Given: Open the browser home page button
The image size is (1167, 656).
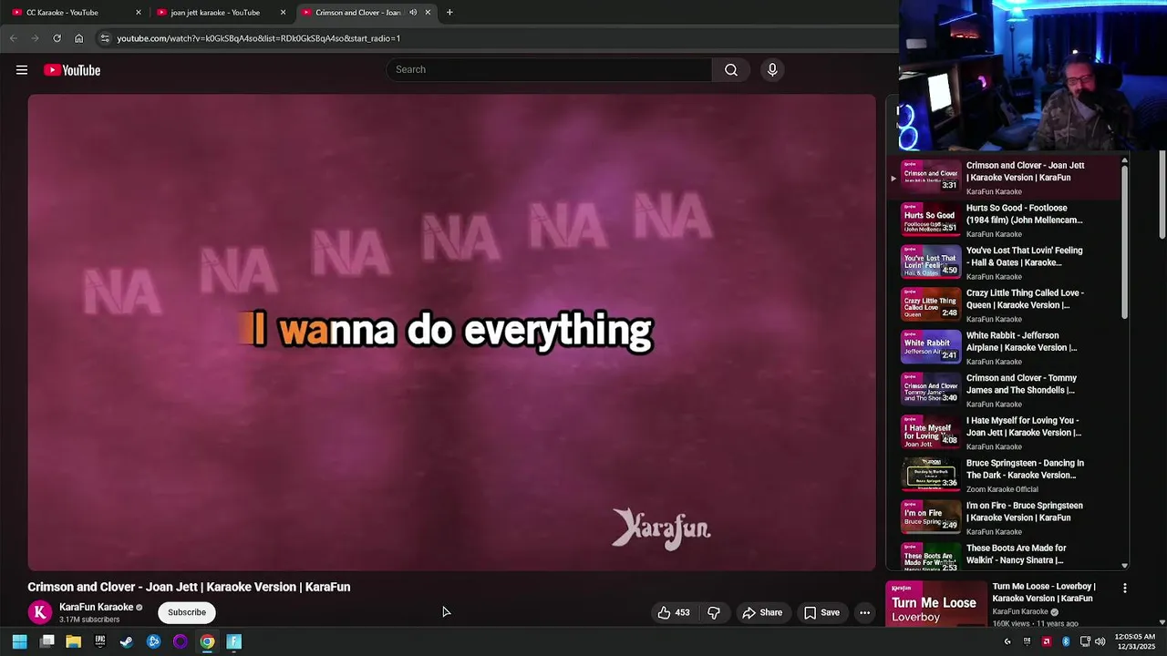Looking at the screenshot, I should pyautogui.click(x=78, y=38).
